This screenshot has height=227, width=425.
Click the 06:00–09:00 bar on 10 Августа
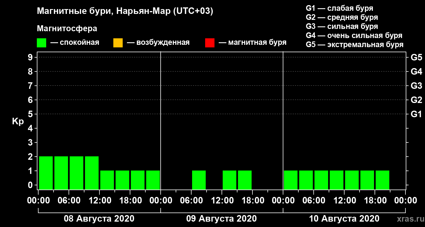pos(321,180)
